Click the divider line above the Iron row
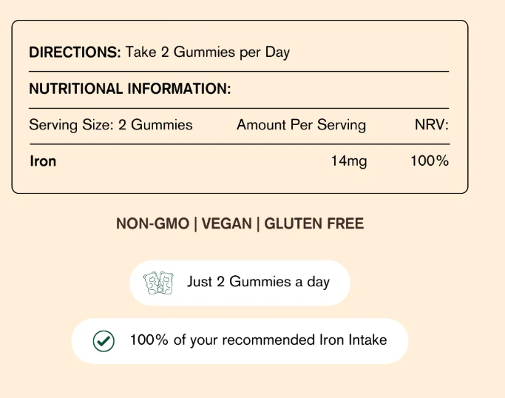Screen dimensions: 505x398 pos(239,144)
